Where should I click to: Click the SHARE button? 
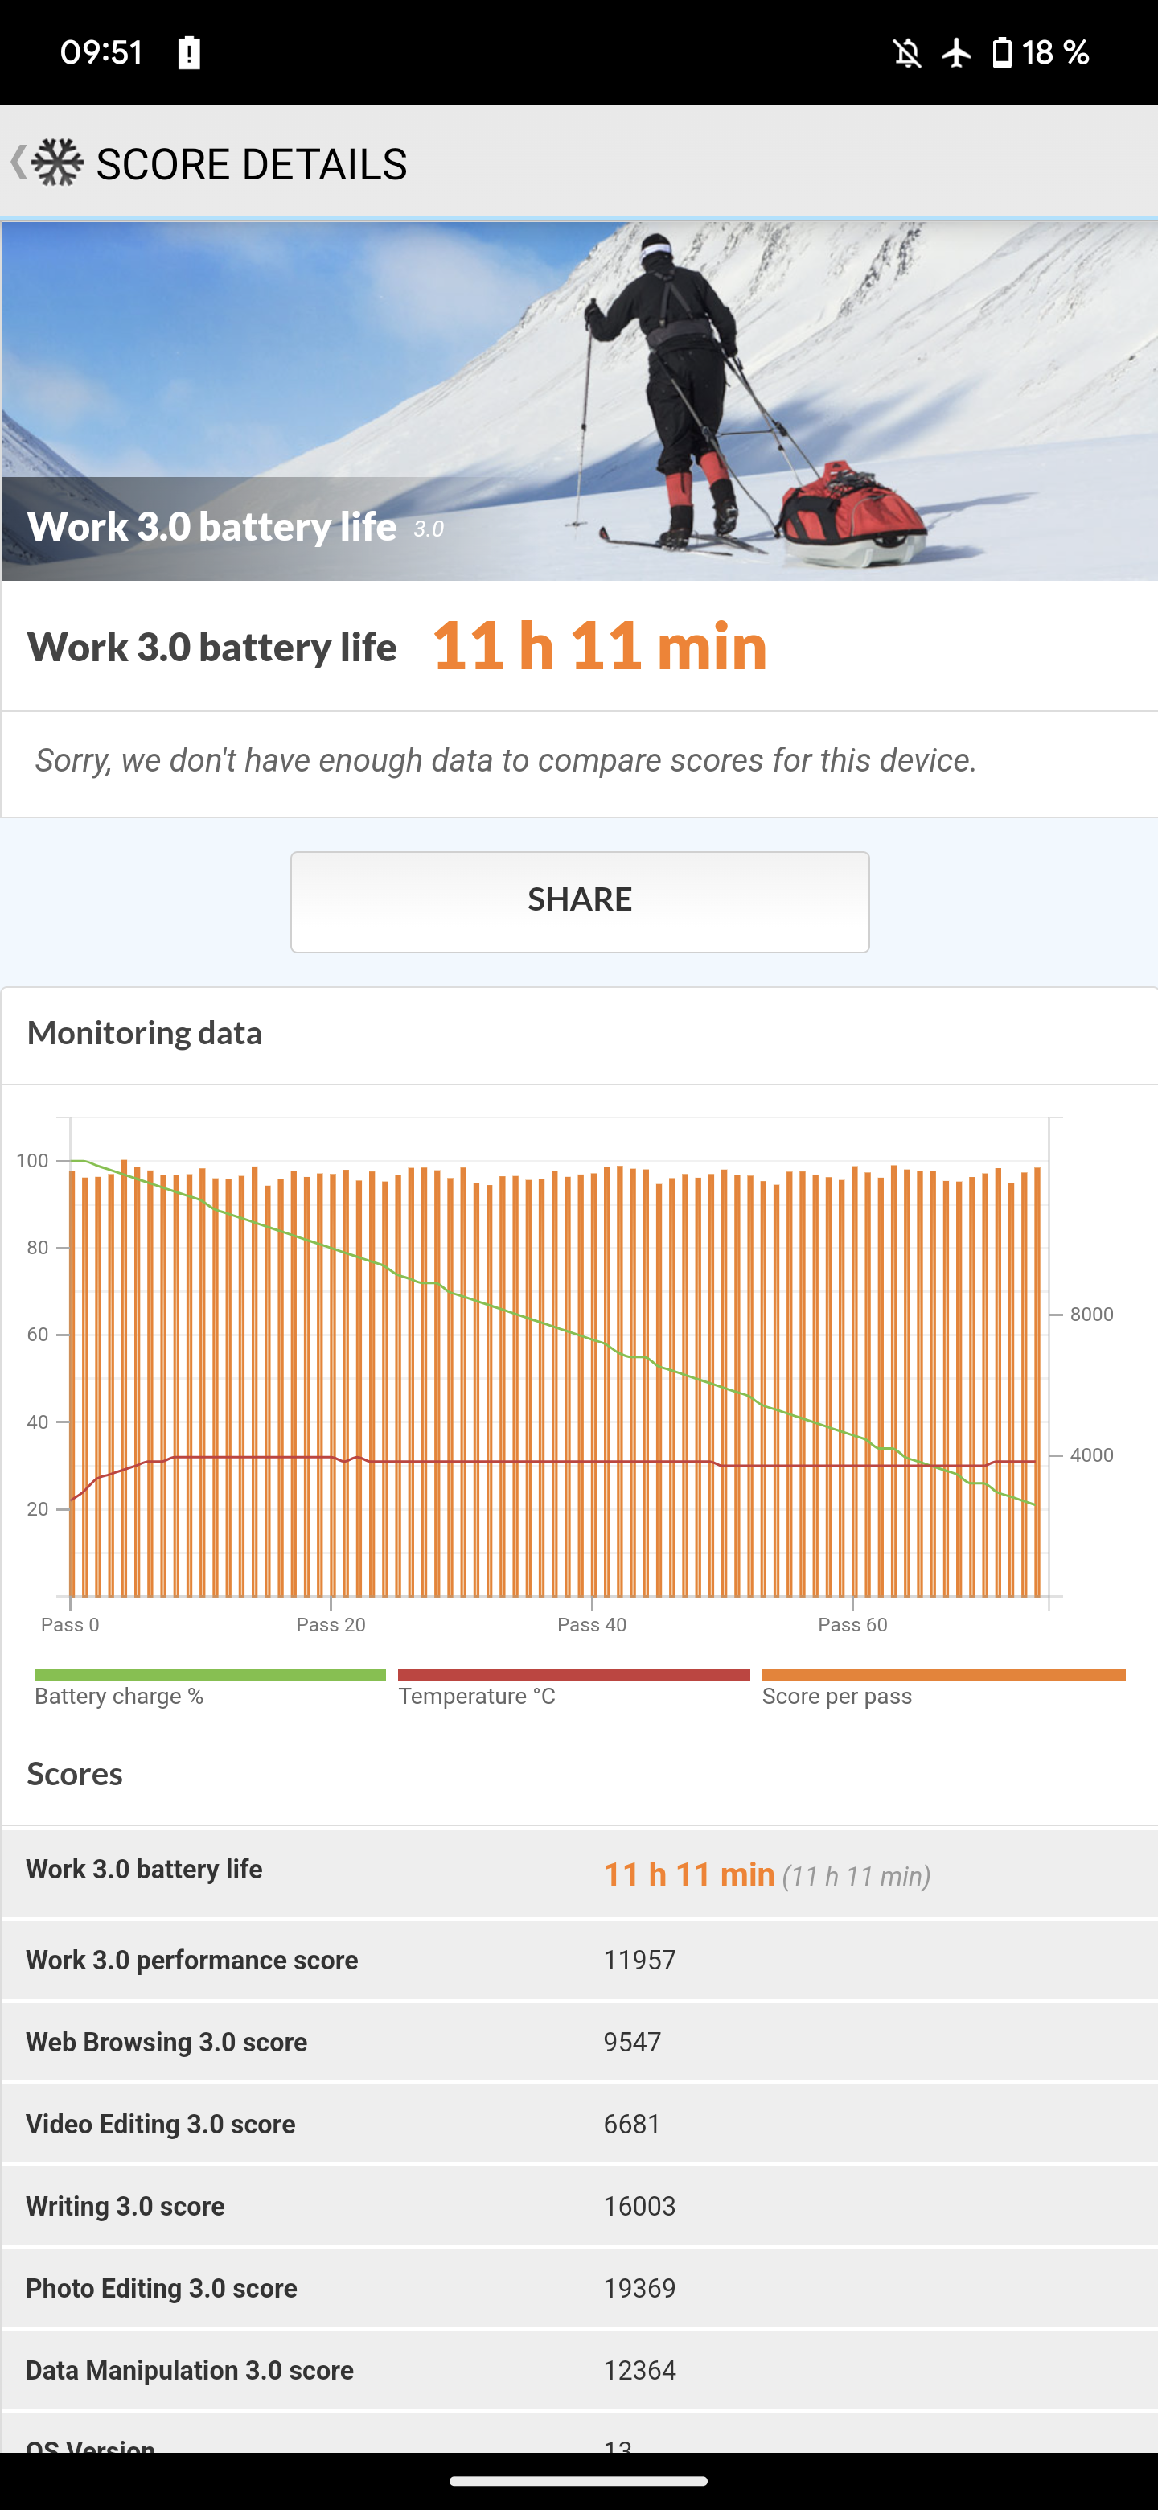tap(580, 901)
